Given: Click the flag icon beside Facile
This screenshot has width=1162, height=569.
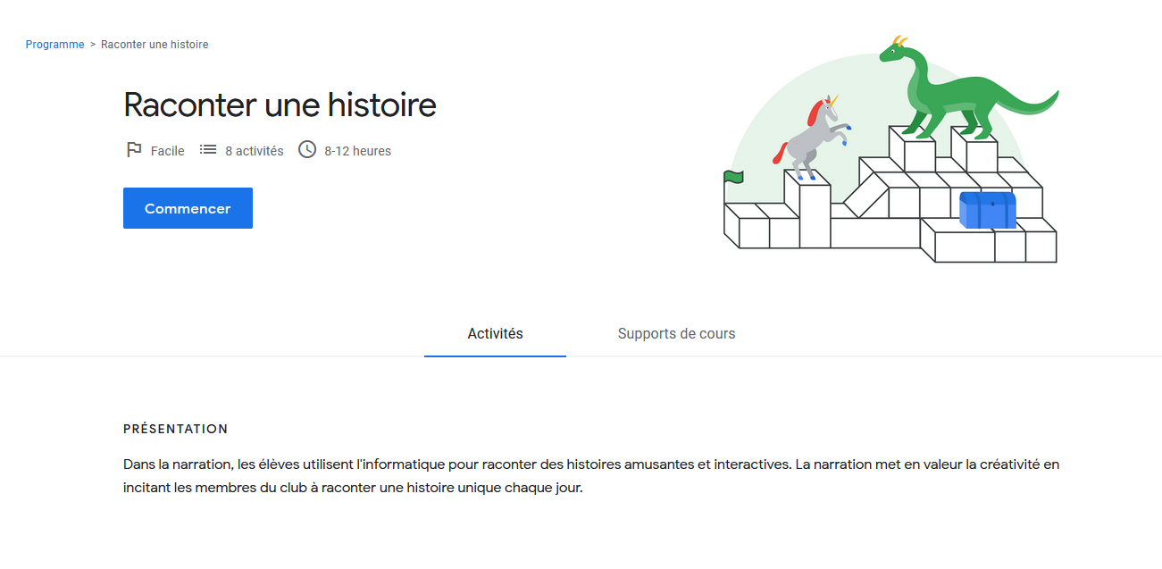Looking at the screenshot, I should 134,150.
